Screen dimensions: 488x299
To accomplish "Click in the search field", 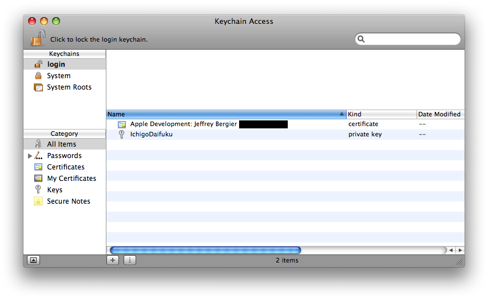I will (x=411, y=39).
